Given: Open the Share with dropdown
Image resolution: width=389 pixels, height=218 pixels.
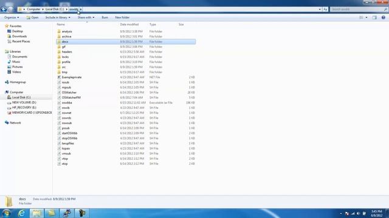Looking at the screenshot, I should (x=86, y=18).
